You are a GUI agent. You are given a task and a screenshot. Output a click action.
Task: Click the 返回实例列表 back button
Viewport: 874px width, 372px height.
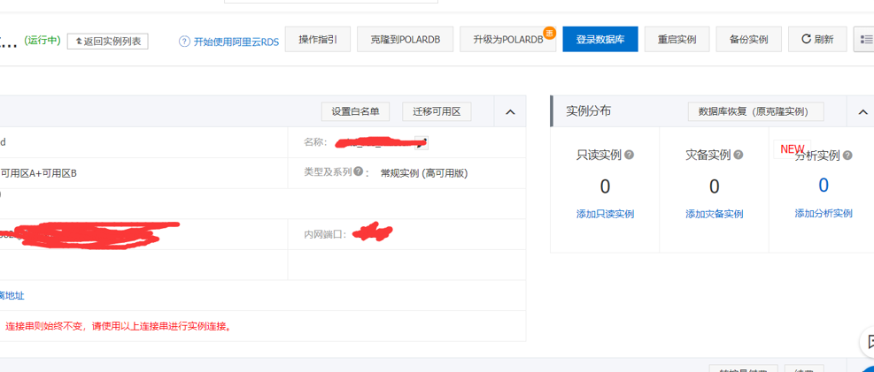(x=107, y=41)
